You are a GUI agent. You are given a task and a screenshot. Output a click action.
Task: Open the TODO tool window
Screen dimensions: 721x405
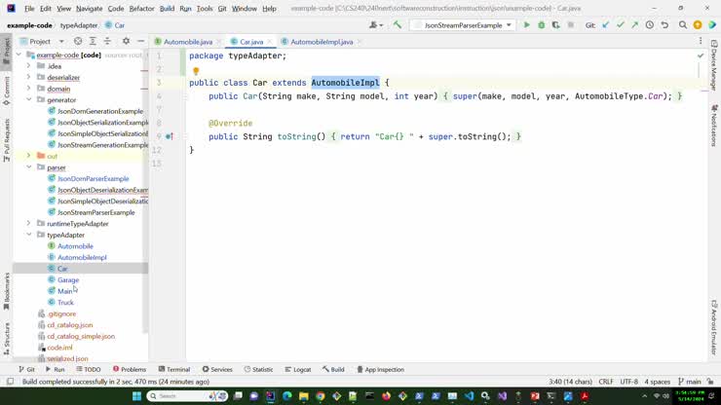[x=89, y=369]
